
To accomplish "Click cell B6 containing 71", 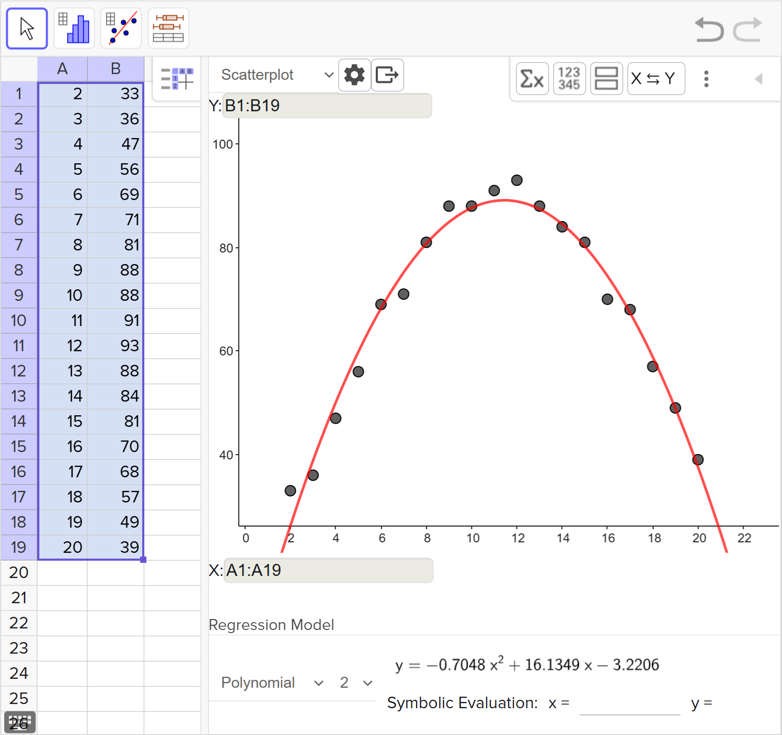I will (115, 220).
